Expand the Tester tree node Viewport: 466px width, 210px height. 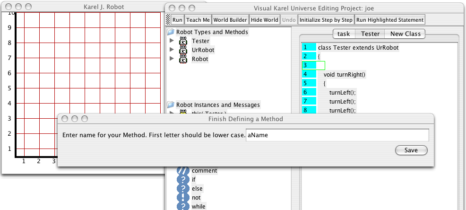click(172, 41)
